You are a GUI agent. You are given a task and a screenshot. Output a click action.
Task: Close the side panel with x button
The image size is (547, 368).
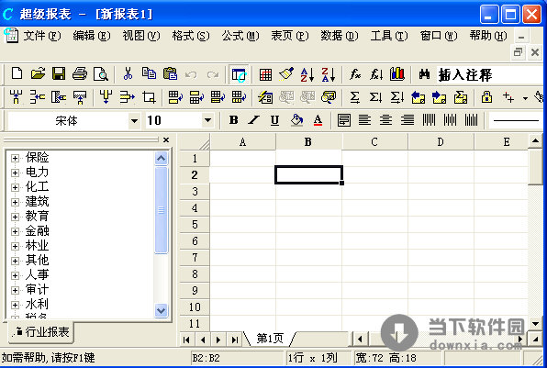166,139
